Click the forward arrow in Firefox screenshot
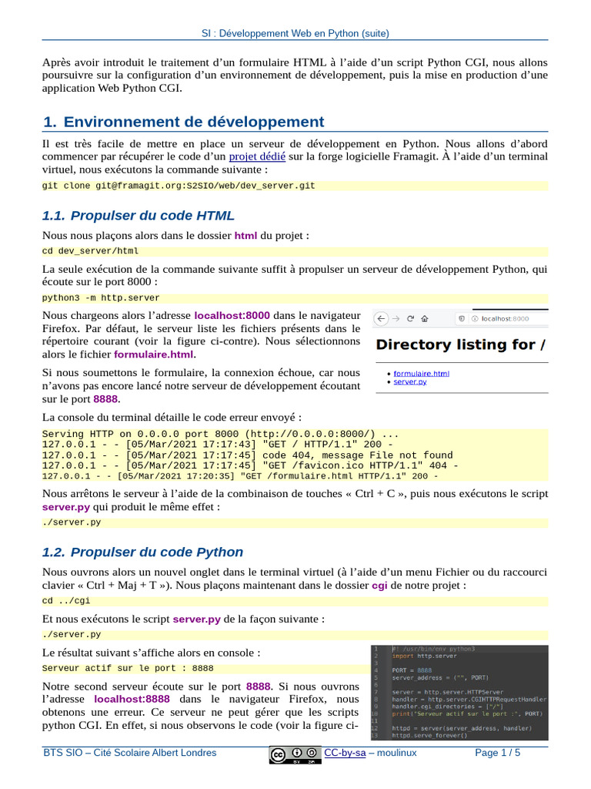 396,318
